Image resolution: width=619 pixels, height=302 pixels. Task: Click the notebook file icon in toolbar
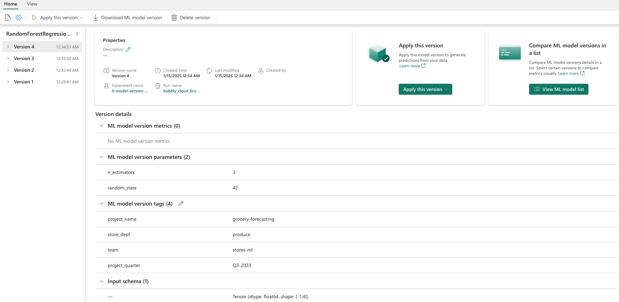[x=8, y=18]
